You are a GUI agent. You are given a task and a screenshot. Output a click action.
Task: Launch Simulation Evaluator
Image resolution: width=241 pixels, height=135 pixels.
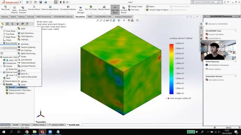pos(23,10)
